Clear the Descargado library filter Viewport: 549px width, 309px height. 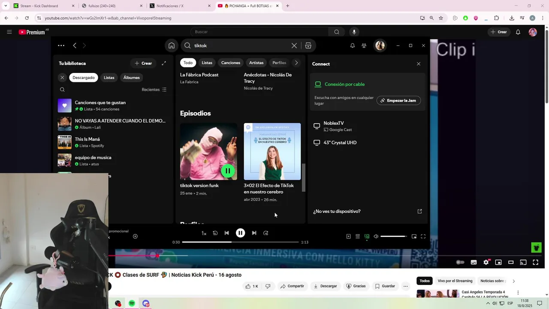[62, 78]
